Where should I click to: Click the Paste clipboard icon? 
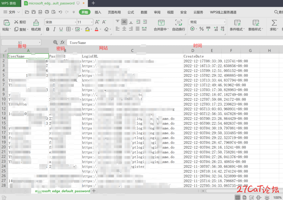7,23
